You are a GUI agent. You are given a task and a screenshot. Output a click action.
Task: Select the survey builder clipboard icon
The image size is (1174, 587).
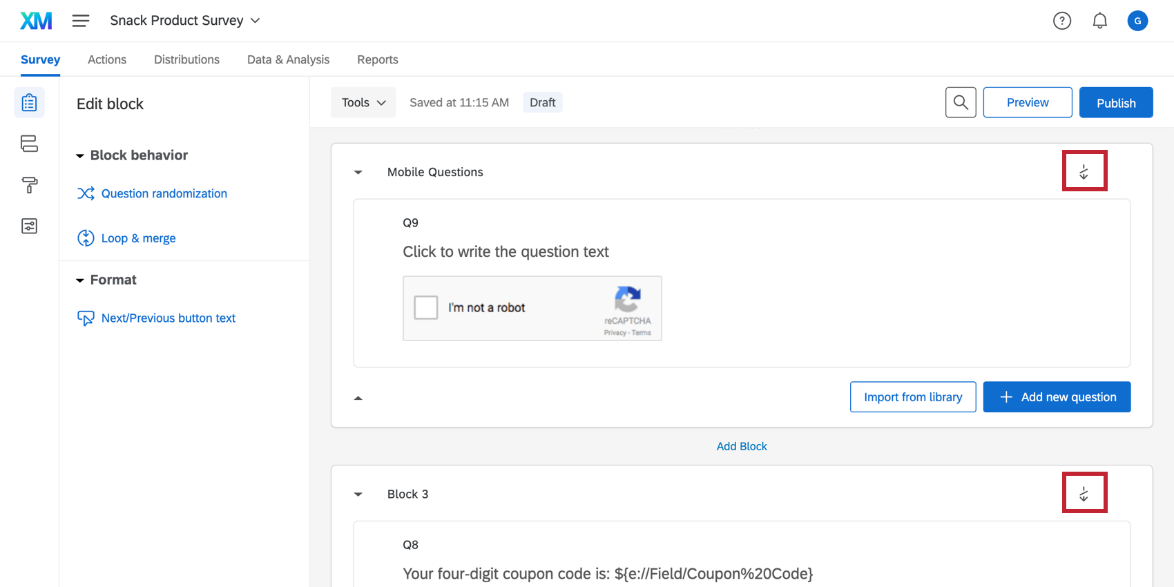pos(29,103)
